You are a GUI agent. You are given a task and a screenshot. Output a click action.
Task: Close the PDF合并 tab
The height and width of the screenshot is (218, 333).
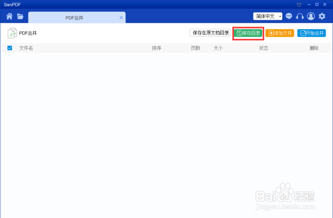point(121,18)
